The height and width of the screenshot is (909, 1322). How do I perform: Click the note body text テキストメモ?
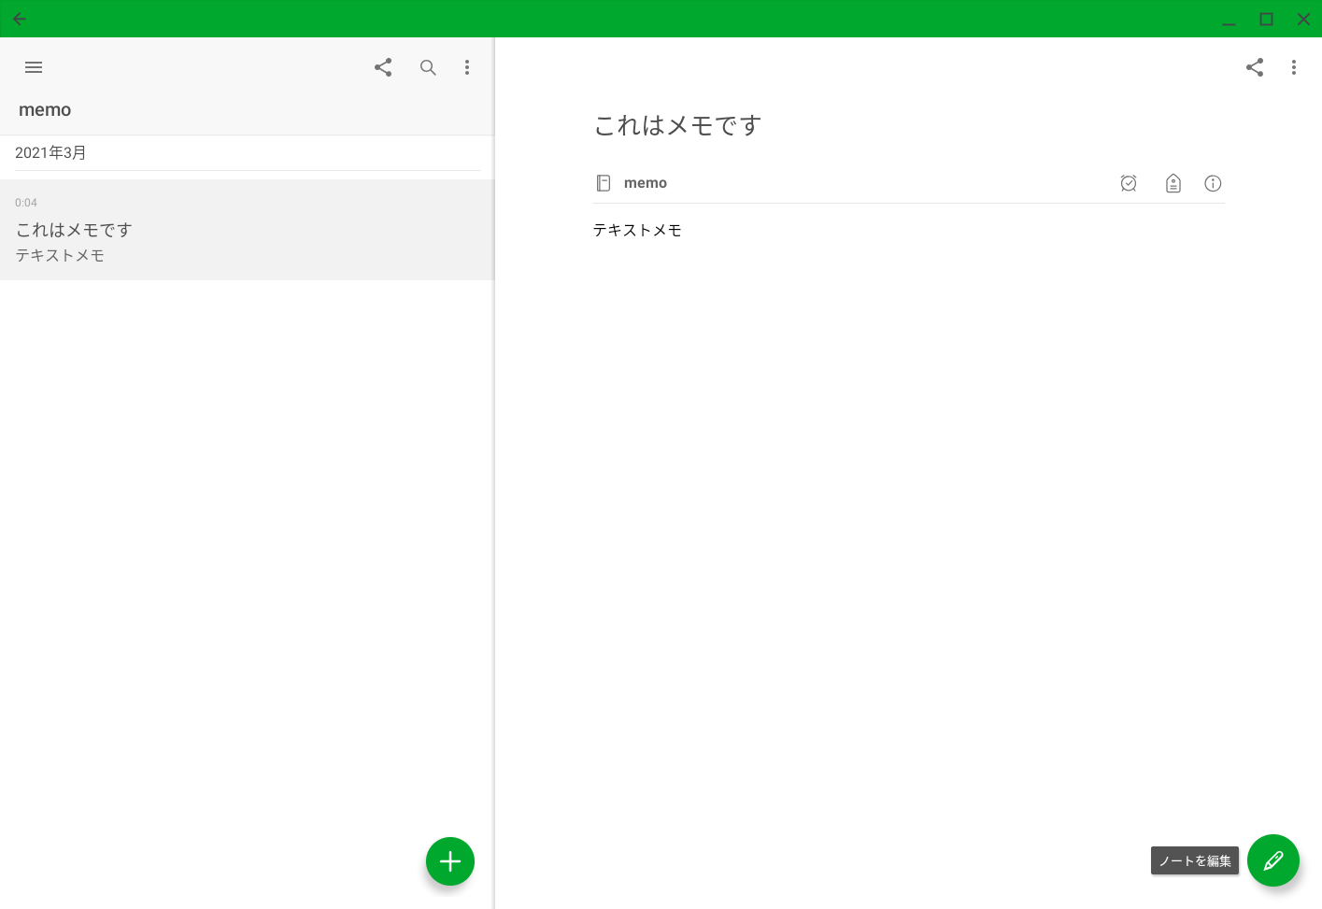pos(637,230)
